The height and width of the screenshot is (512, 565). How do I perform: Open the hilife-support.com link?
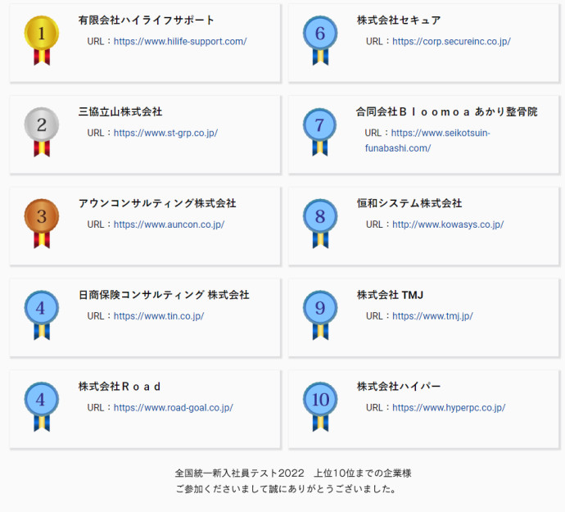180,42
